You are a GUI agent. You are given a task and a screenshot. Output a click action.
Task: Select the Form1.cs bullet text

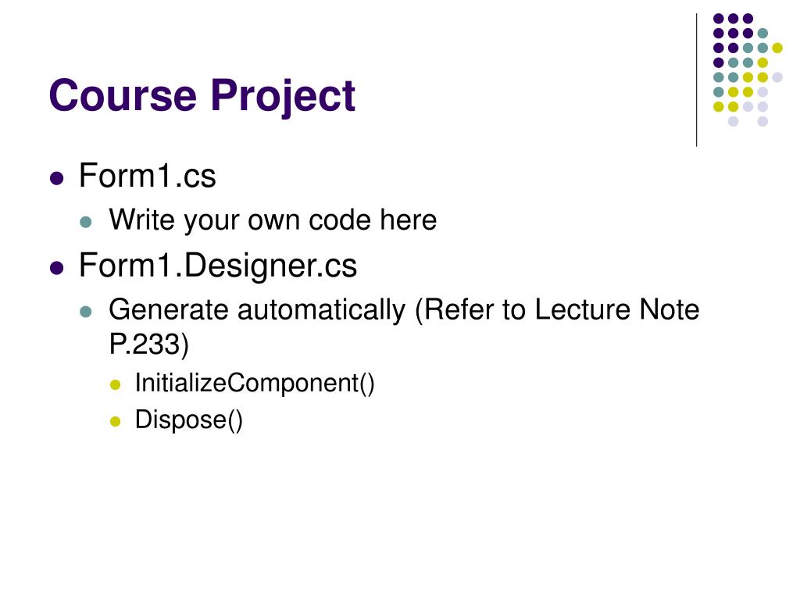pyautogui.click(x=148, y=176)
